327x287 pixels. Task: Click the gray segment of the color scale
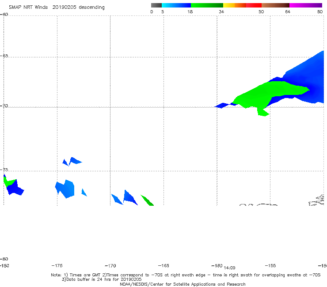[156, 5]
